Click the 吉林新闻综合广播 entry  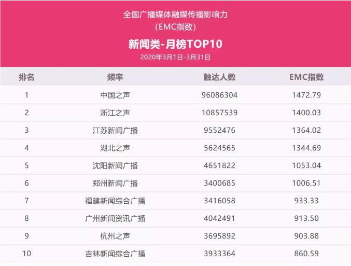tap(115, 254)
